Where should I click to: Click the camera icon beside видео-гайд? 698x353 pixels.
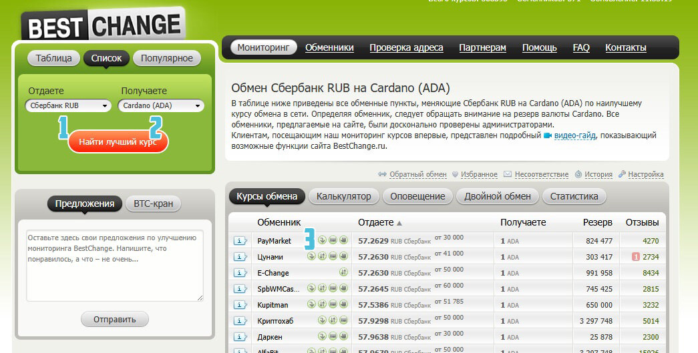pos(548,135)
